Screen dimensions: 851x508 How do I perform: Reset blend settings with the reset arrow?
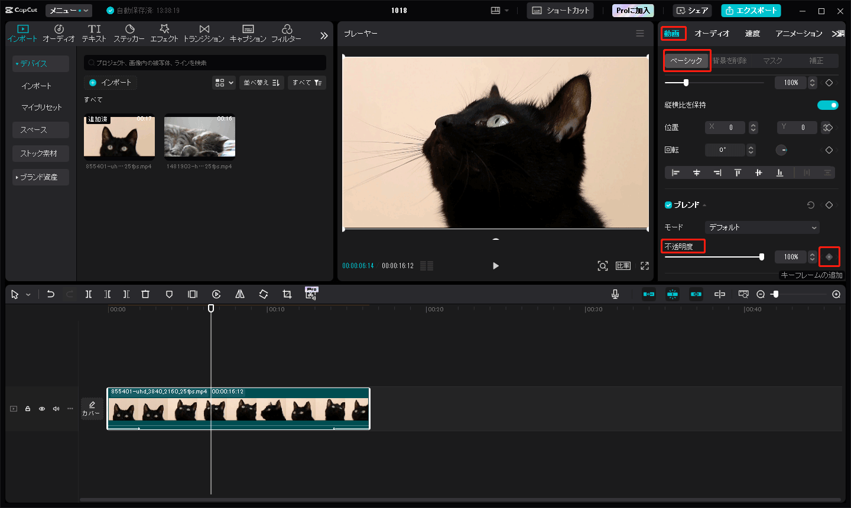811,205
